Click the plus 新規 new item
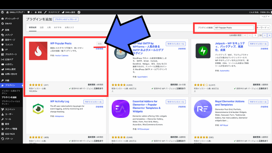This screenshot has height=153, width=272. [38, 12]
